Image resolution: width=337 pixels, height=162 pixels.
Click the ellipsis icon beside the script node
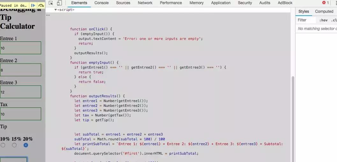point(48,15)
